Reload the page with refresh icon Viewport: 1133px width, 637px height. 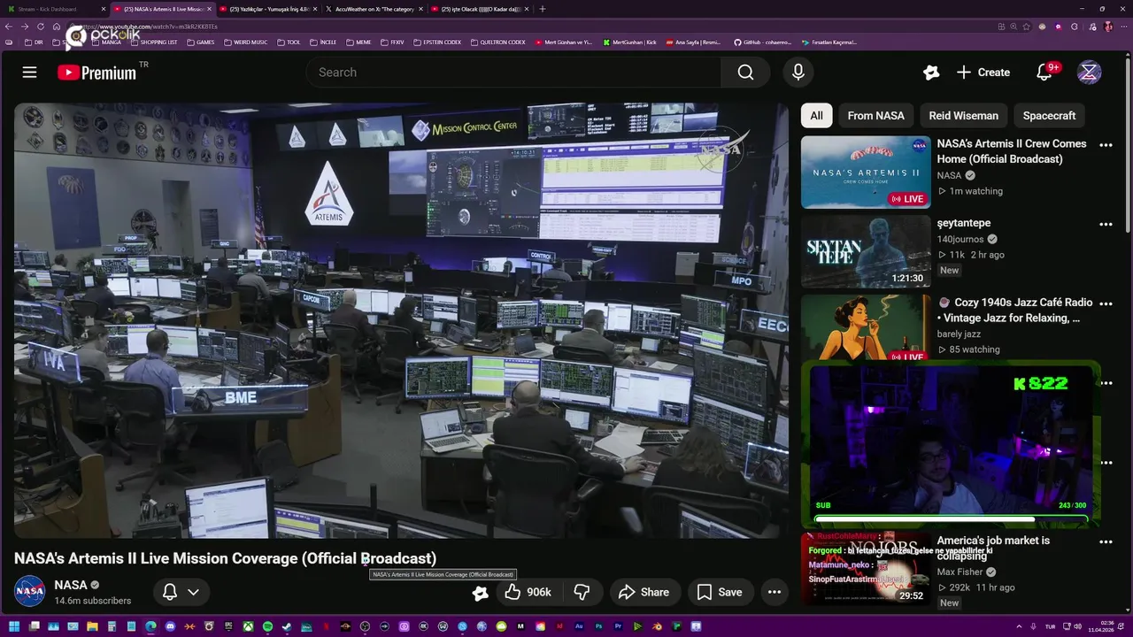click(41, 27)
